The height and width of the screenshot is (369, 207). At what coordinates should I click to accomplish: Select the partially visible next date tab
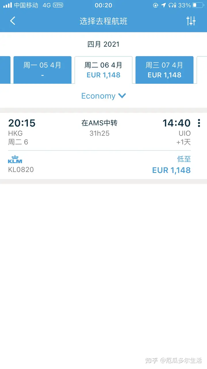click(x=202, y=70)
